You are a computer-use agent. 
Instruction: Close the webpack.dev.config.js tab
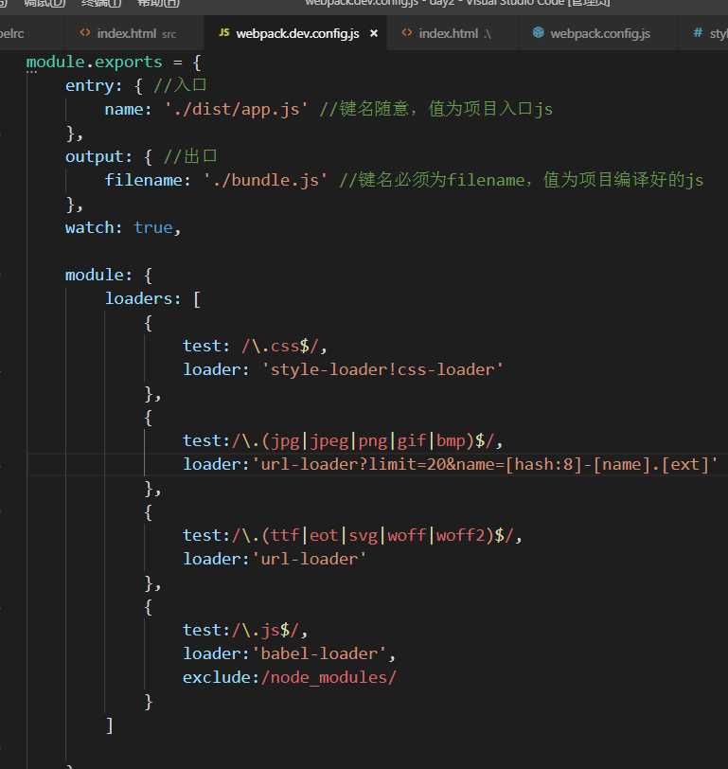point(374,33)
